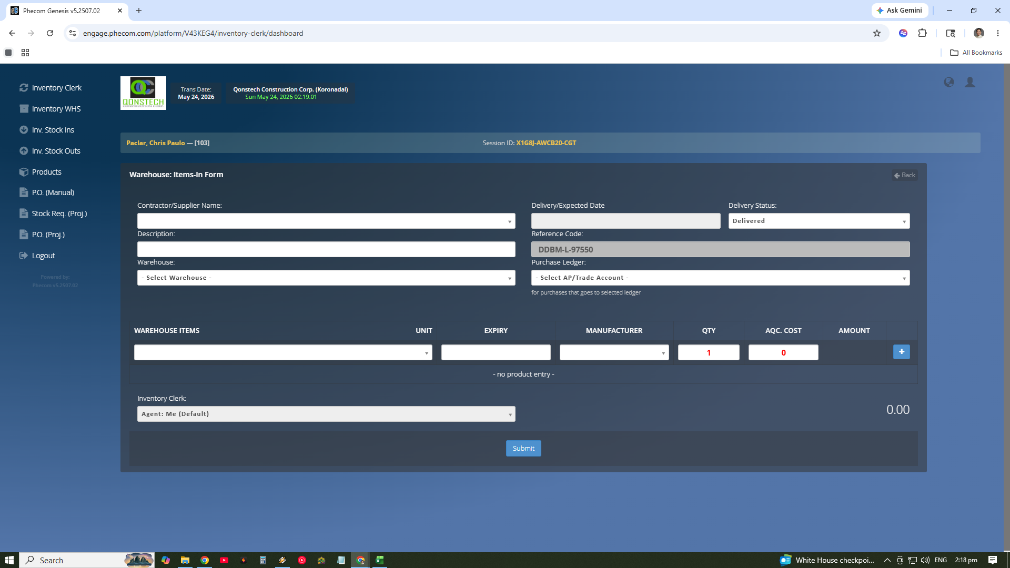Image resolution: width=1010 pixels, height=568 pixels.
Task: Open Excel from the taskbar
Action: pos(380,560)
